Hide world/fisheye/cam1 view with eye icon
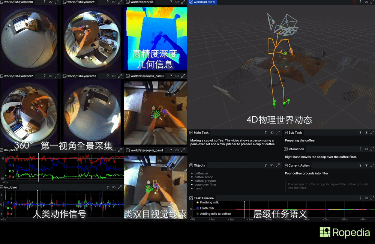 click(114, 2)
